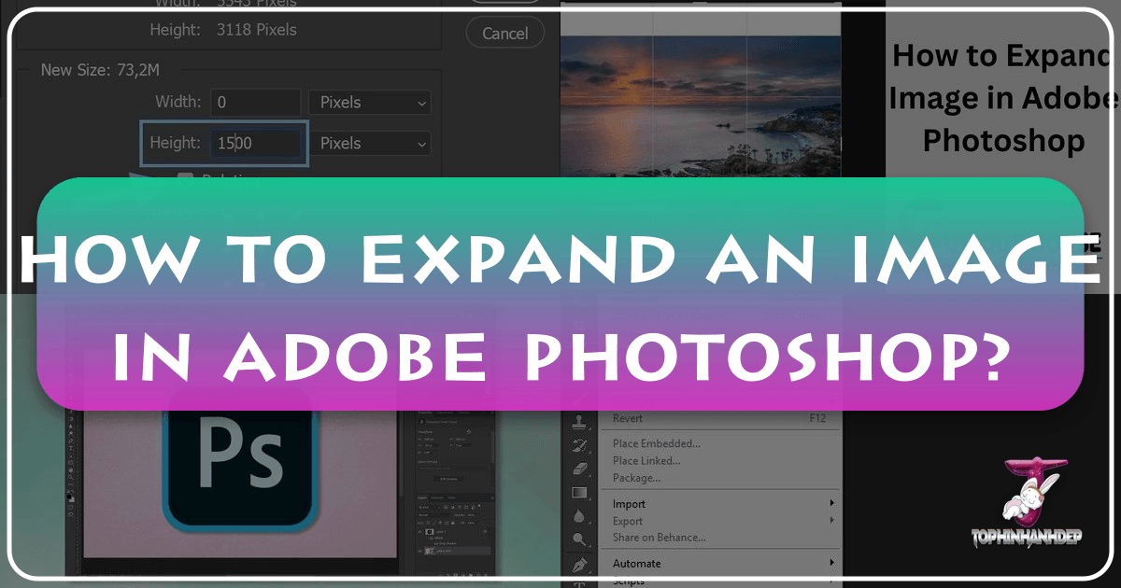Choose Place Embedded from the menu
This screenshot has height=588, width=1121.
(657, 442)
